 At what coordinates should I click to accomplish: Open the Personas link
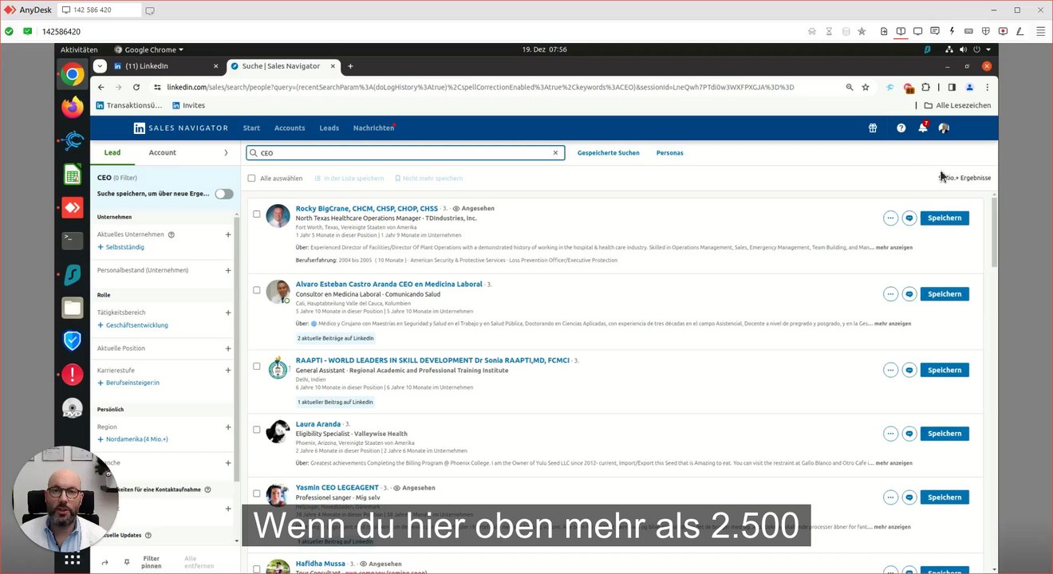669,153
